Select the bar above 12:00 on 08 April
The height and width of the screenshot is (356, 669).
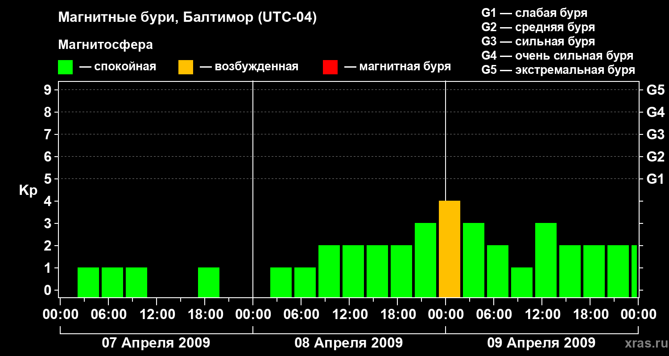tap(353, 271)
